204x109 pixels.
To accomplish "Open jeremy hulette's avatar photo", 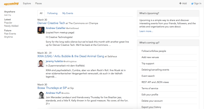I will 41,63.
